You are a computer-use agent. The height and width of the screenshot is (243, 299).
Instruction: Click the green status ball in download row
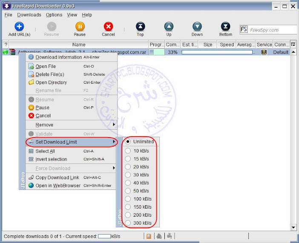pos(6,52)
